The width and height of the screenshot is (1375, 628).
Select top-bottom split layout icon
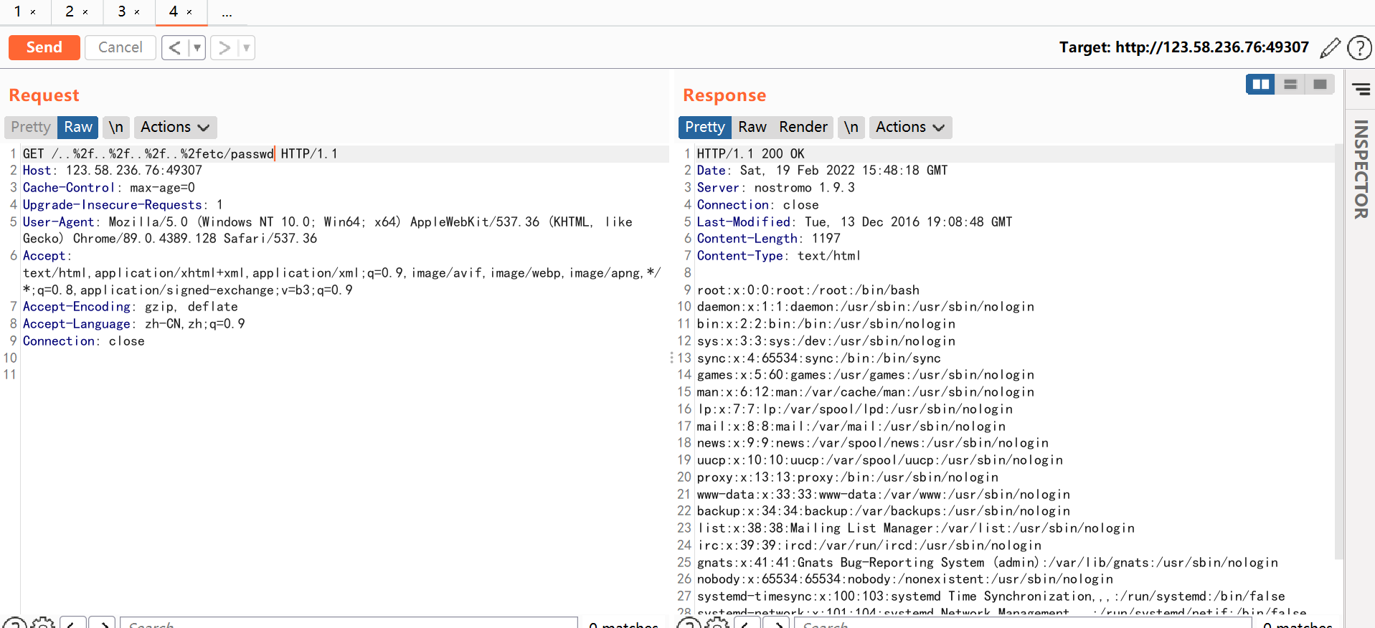(1290, 85)
